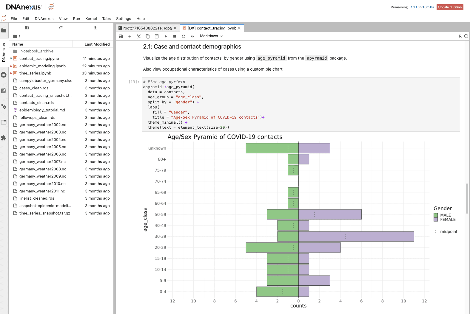Open the extension manager puzzle icon
The image size is (470, 314).
tap(4, 138)
